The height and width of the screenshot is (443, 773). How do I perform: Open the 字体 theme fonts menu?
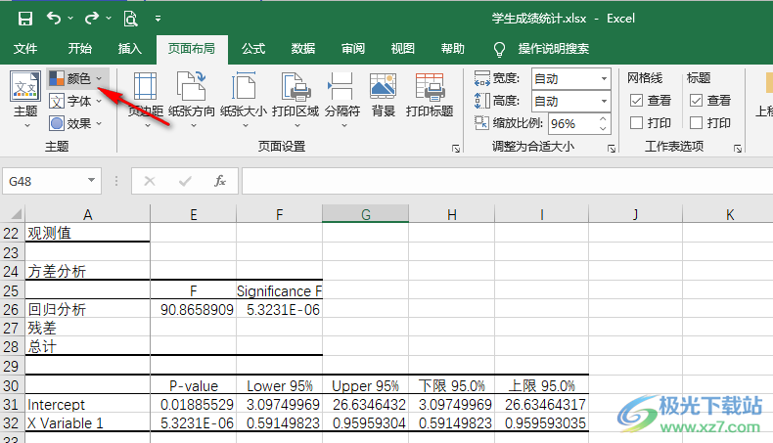click(76, 101)
